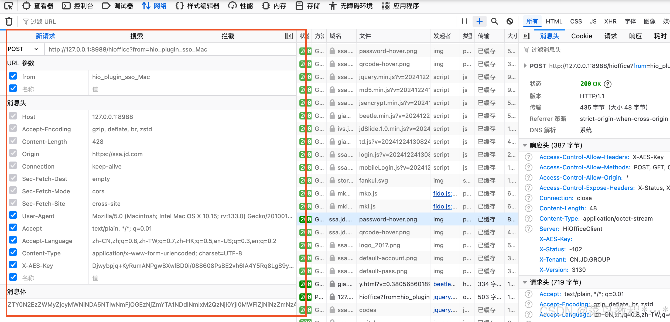Click the element picker icon
This screenshot has height=322, width=670.
pyautogui.click(x=9, y=6)
